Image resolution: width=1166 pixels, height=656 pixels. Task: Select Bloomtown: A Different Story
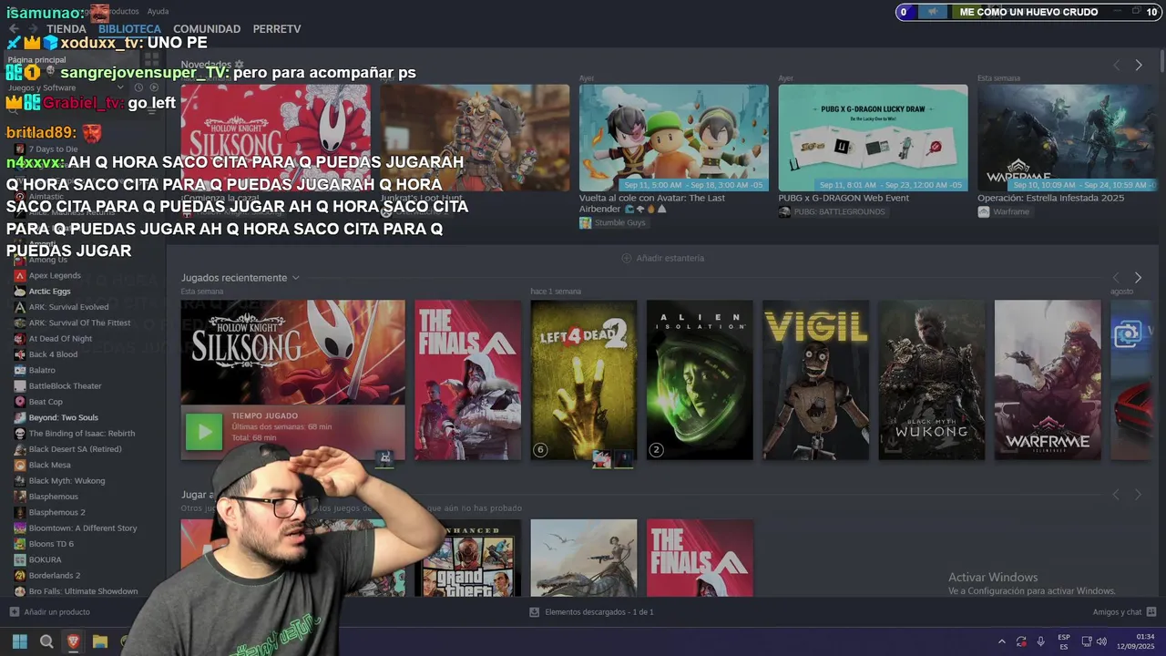coord(83,528)
